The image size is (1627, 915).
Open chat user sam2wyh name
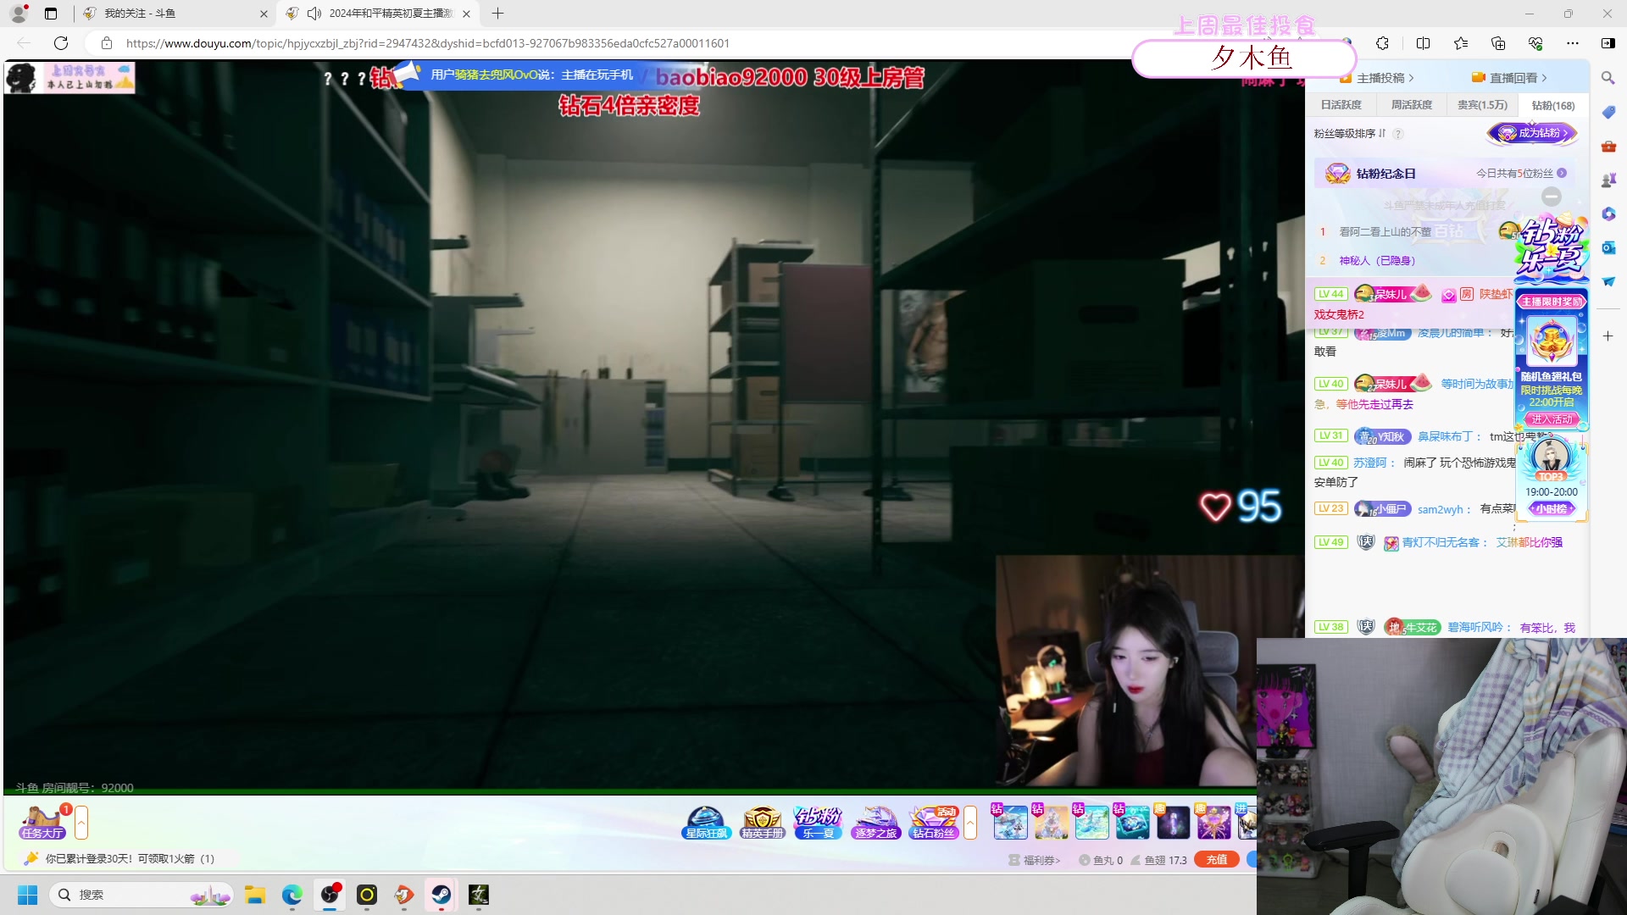[x=1441, y=509]
